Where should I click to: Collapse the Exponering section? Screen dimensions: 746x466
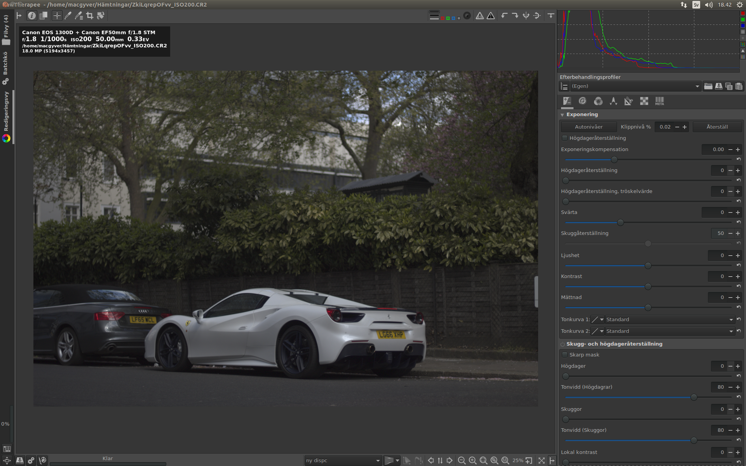click(562, 115)
